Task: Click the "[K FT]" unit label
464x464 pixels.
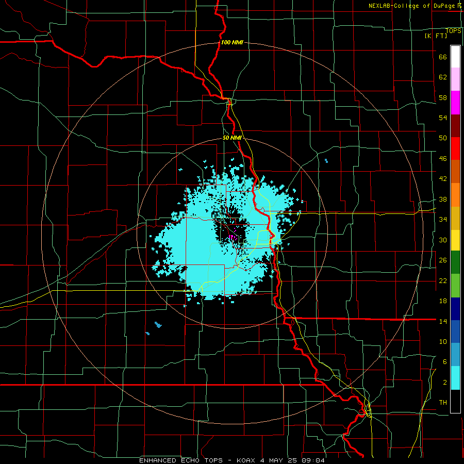Action: 436,36
